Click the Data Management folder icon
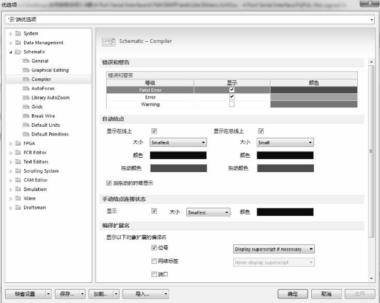This screenshot has width=380, height=303. [18, 43]
